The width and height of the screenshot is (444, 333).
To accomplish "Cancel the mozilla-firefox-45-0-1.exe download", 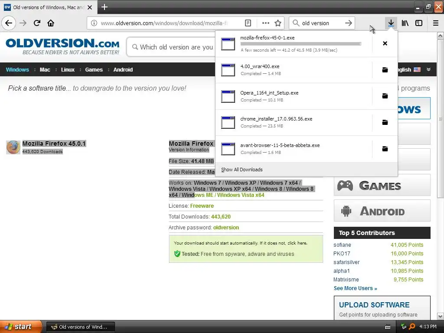I will click(385, 43).
